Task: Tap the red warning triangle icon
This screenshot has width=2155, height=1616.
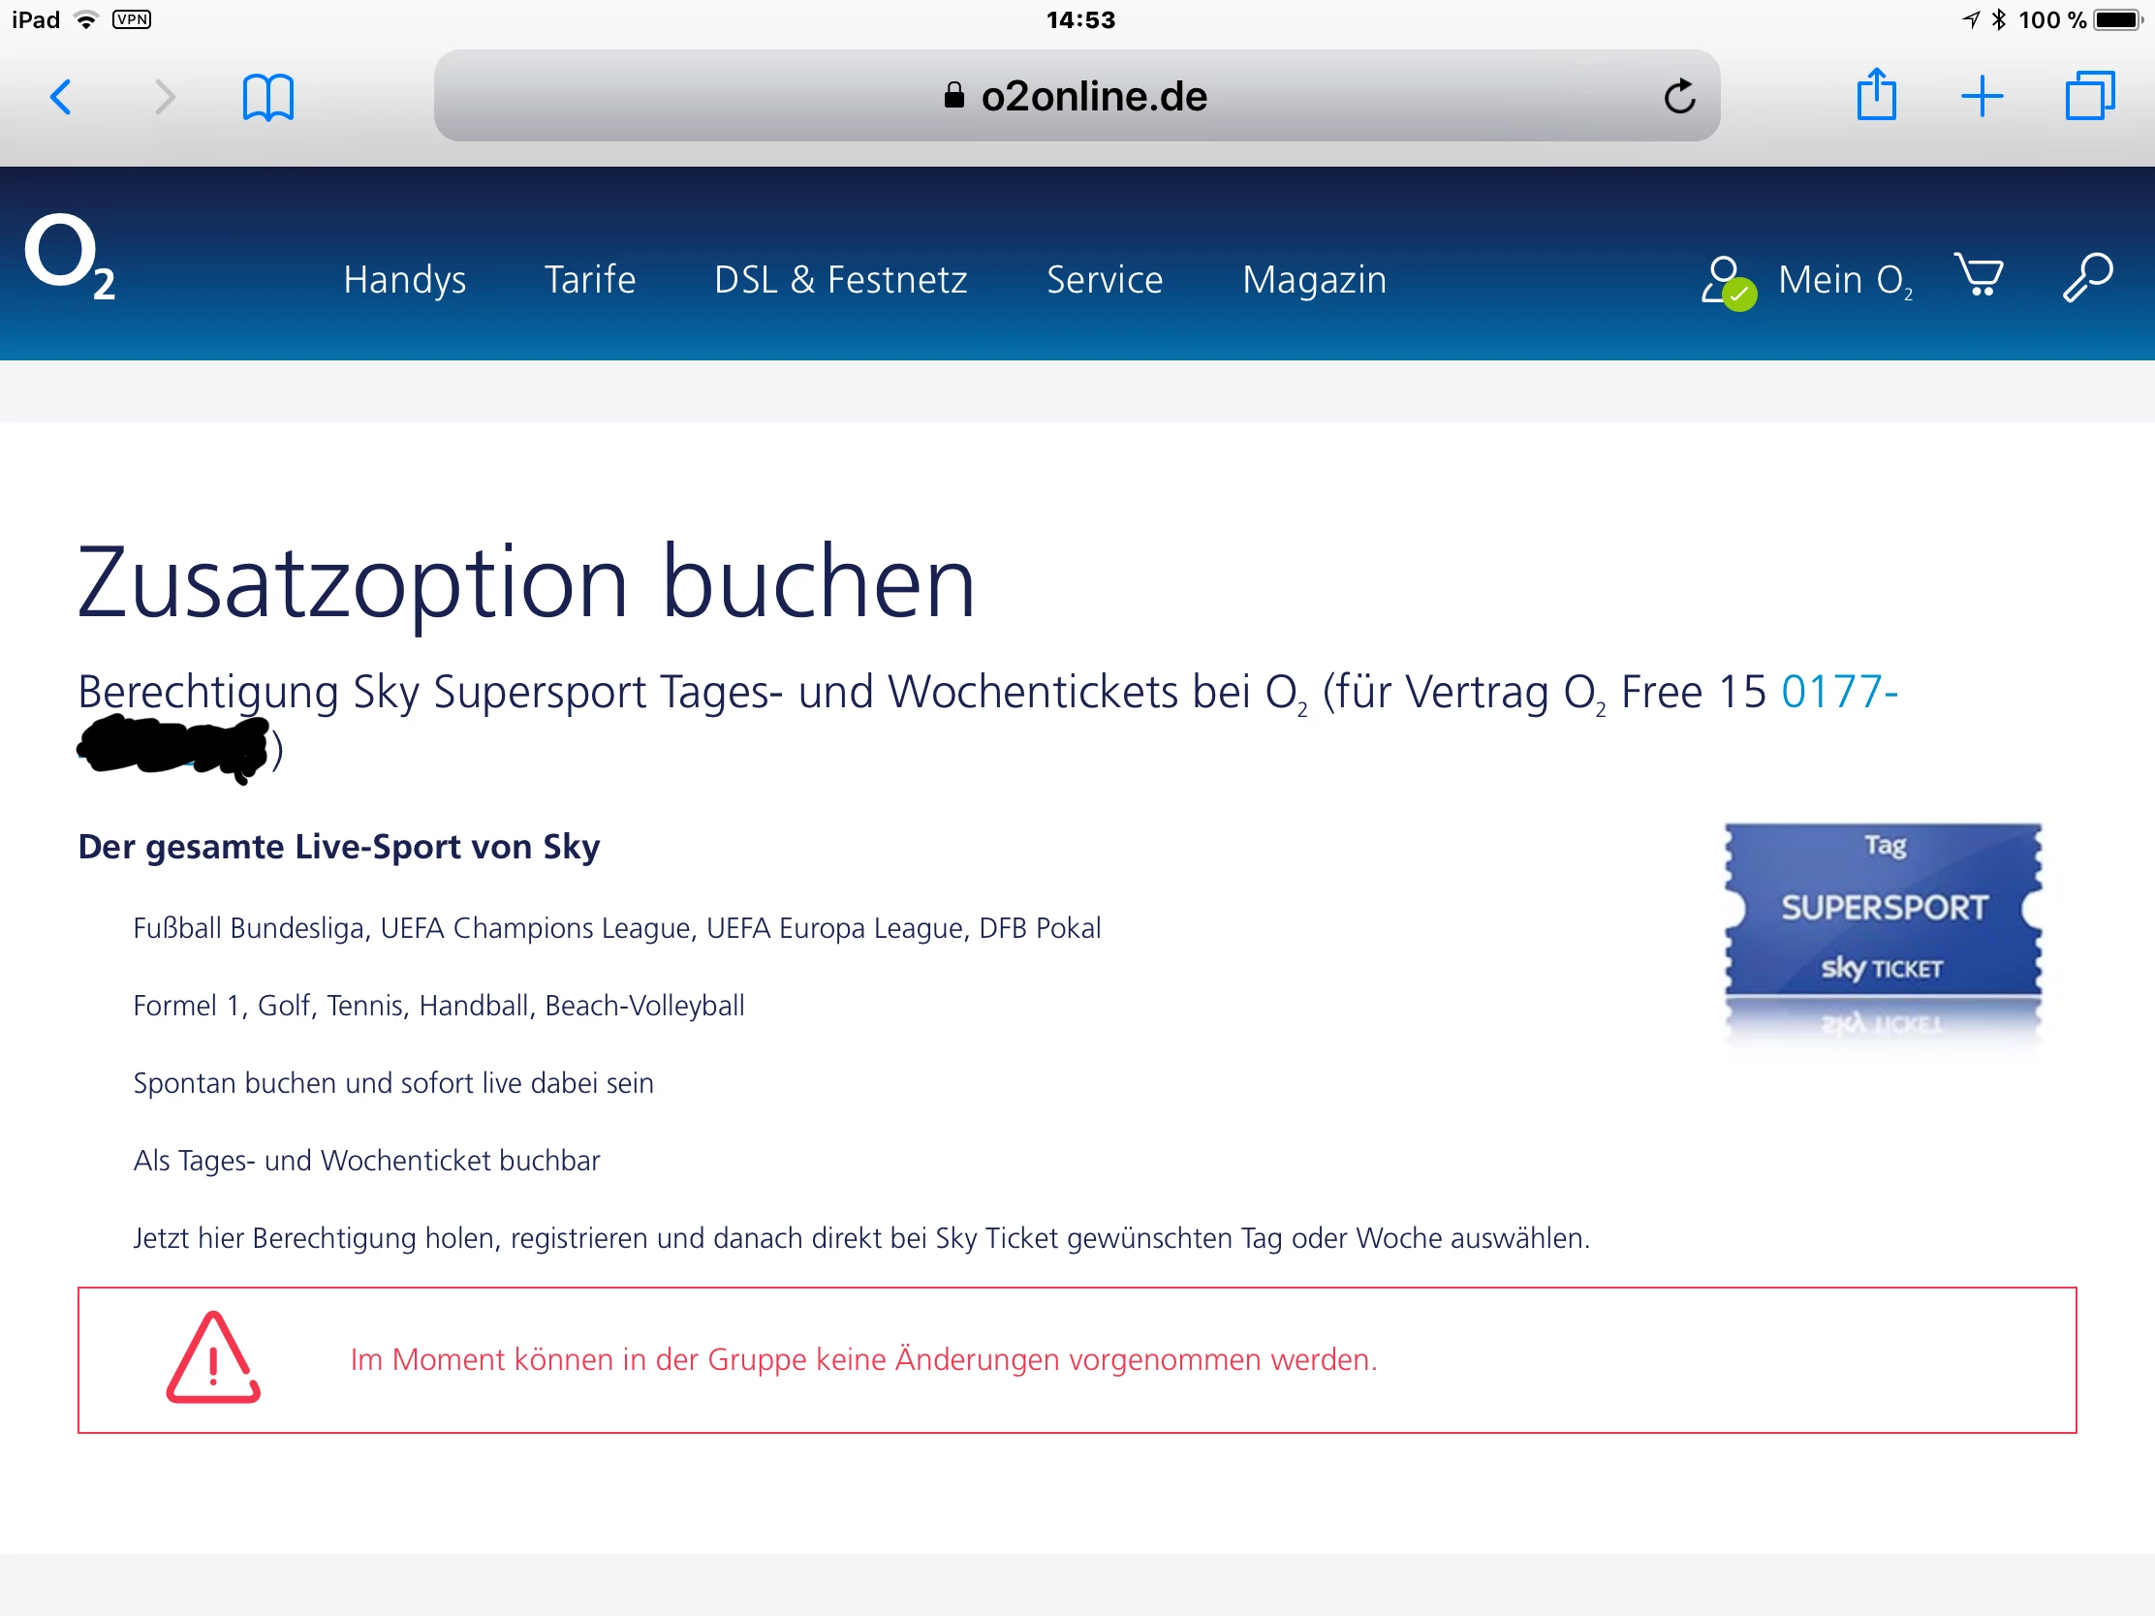Action: [x=213, y=1358]
